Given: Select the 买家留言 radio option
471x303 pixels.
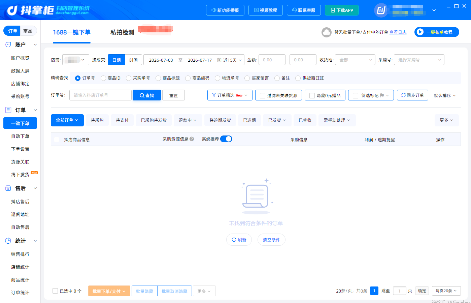Looking at the screenshot, I should coord(247,78).
